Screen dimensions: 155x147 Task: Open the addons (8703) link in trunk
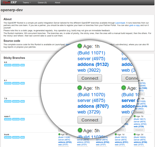tap(65, 142)
